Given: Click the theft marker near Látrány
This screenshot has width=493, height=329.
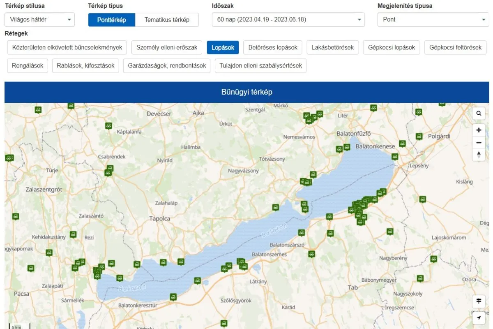Looking at the screenshot, I should [244, 266].
